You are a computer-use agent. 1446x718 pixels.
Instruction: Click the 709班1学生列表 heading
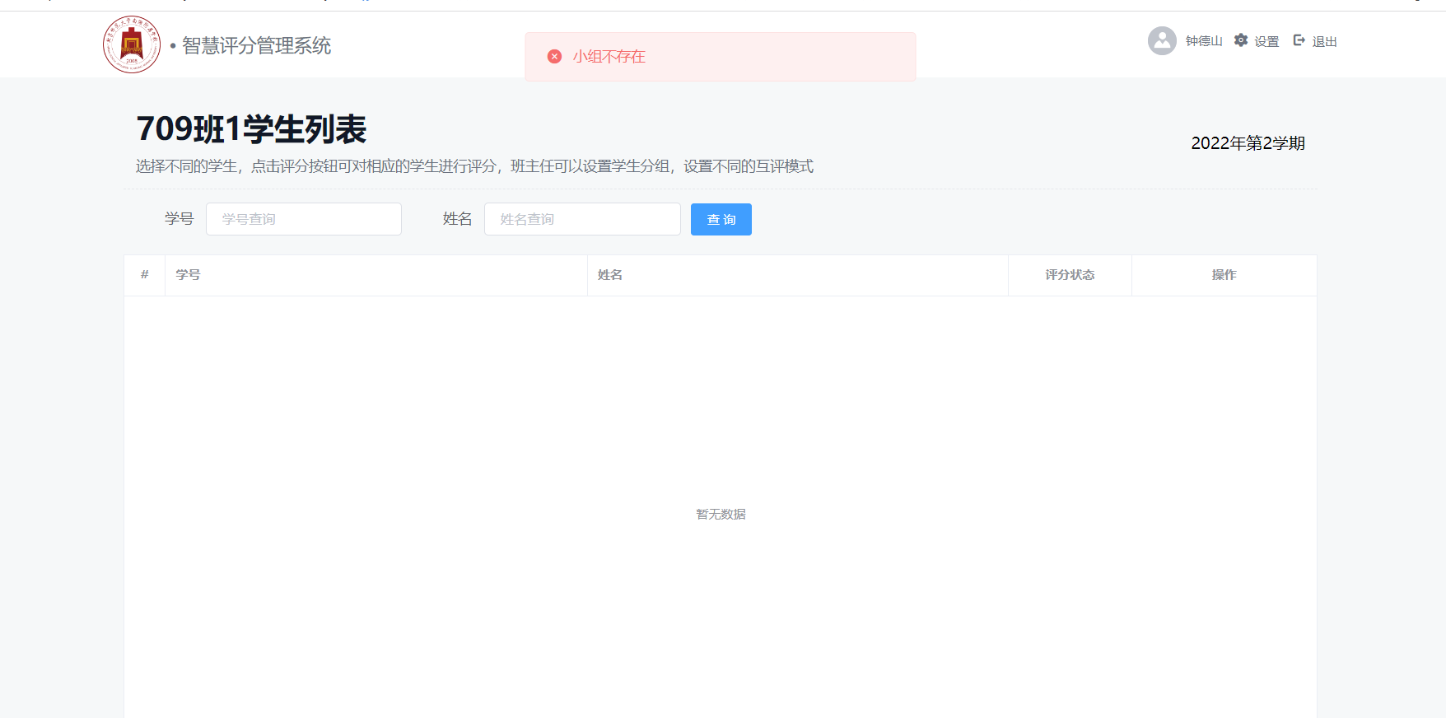[251, 129]
